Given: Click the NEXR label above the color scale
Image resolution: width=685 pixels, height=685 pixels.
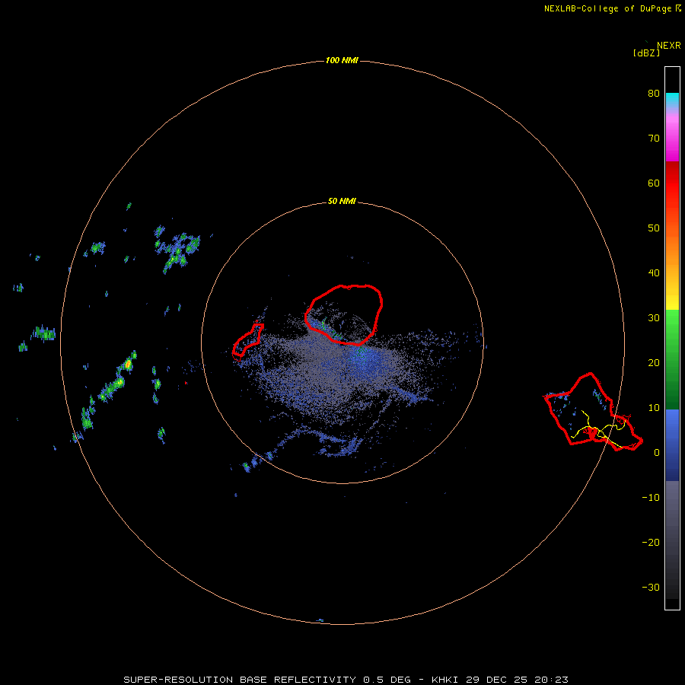Looking at the screenshot, I should (x=669, y=46).
